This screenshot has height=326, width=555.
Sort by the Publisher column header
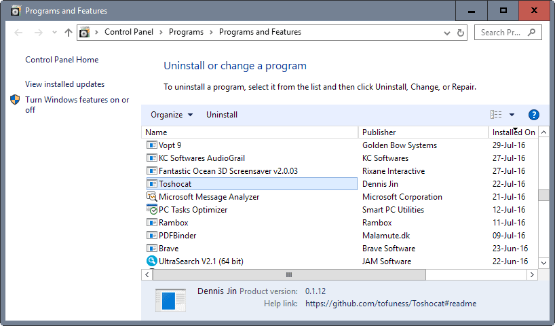tap(379, 132)
